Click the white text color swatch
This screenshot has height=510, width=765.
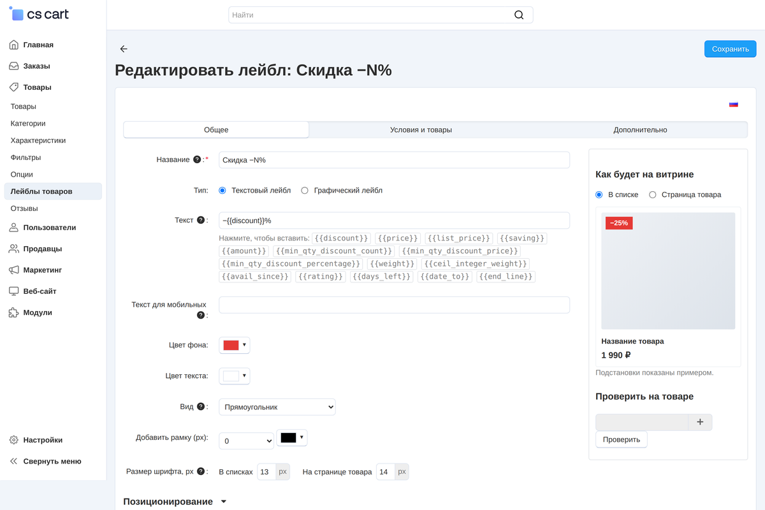point(231,376)
